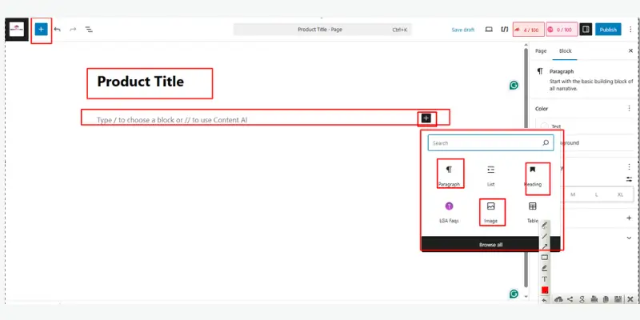Select font size L

[x=596, y=194]
